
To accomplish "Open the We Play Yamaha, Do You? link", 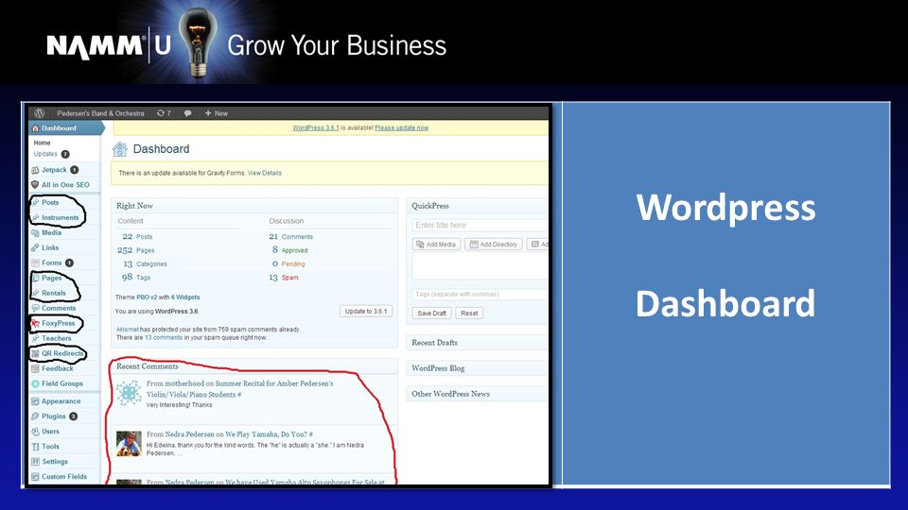I will pyautogui.click(x=267, y=434).
